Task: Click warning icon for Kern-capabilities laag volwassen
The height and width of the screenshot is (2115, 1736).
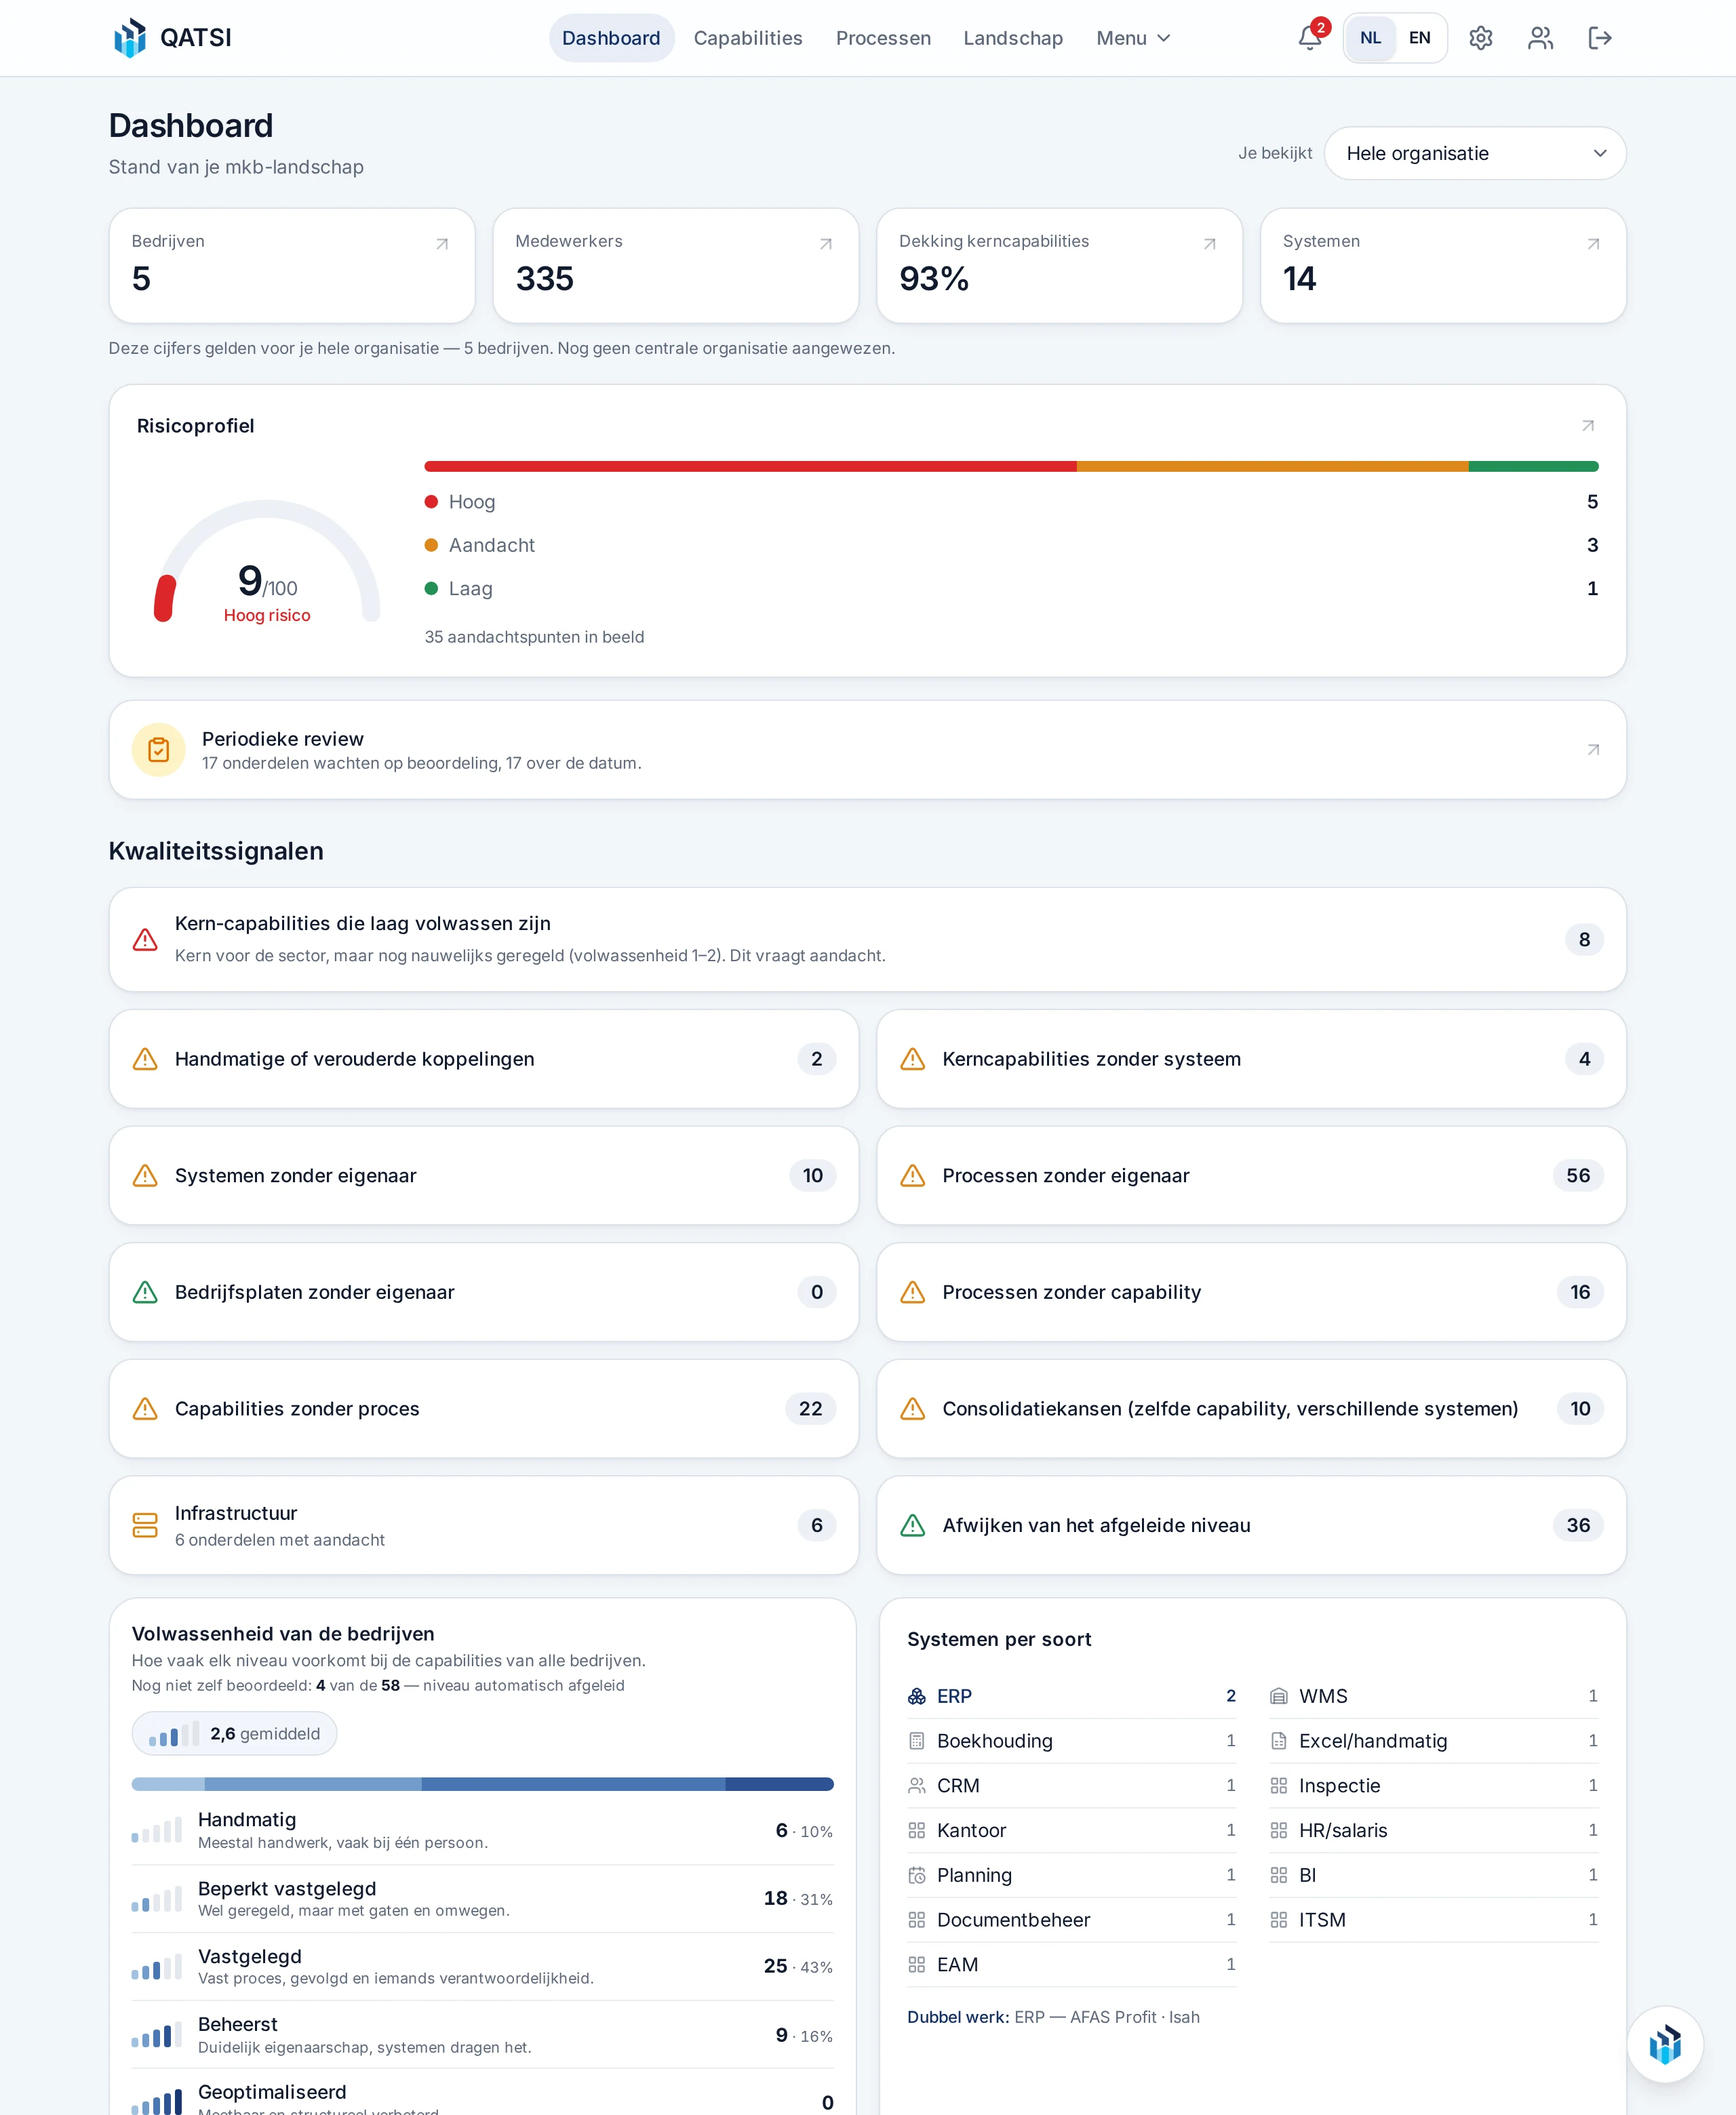Action: (145, 940)
